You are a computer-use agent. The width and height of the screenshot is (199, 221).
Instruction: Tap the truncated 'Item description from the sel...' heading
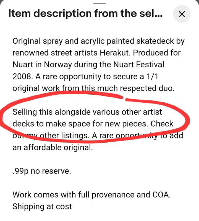point(85,14)
